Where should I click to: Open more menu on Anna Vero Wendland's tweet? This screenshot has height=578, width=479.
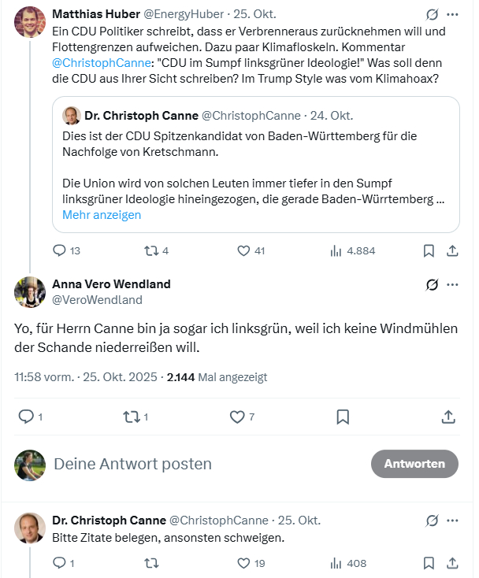(x=452, y=284)
